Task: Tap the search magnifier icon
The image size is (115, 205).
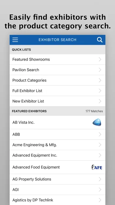Action: (100, 40)
